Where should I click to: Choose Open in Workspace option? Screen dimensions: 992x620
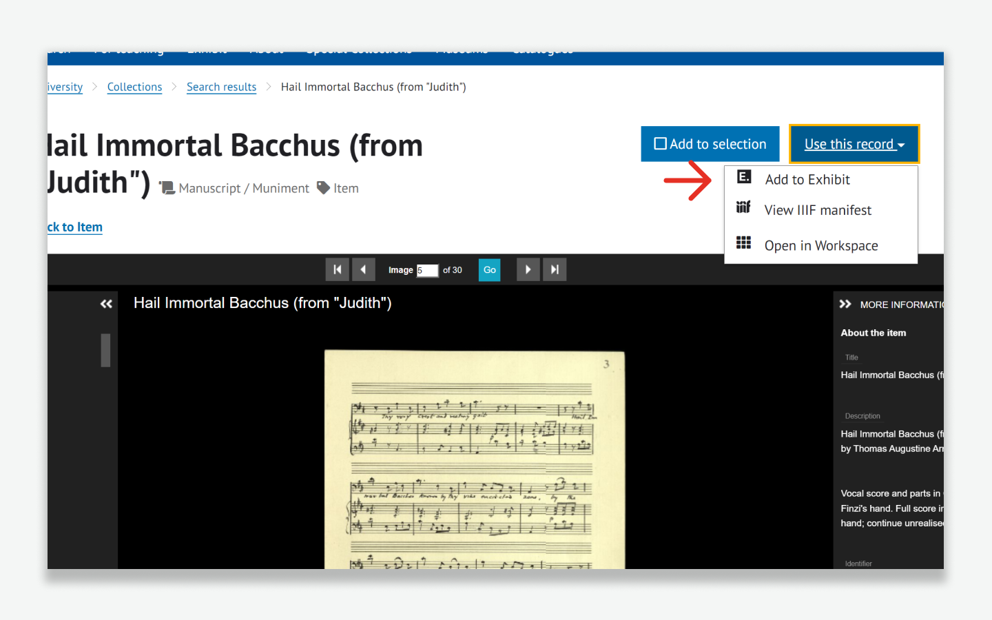tap(821, 246)
